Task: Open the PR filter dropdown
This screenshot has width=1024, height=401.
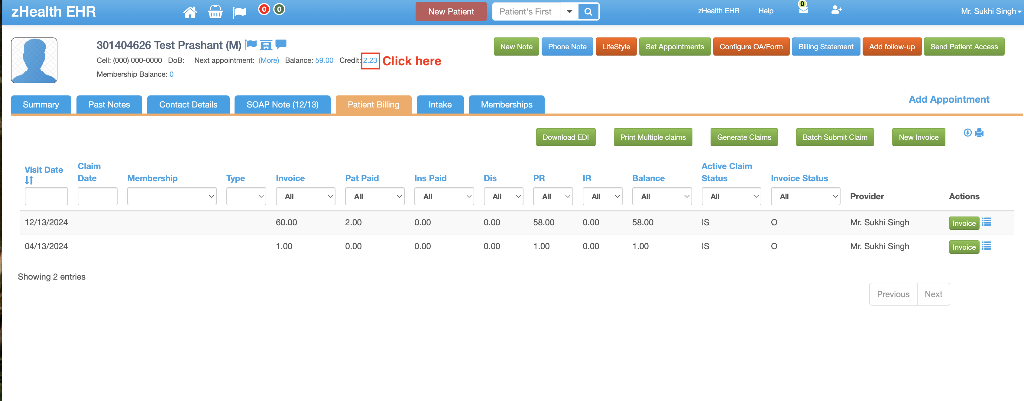Action: 553,196
